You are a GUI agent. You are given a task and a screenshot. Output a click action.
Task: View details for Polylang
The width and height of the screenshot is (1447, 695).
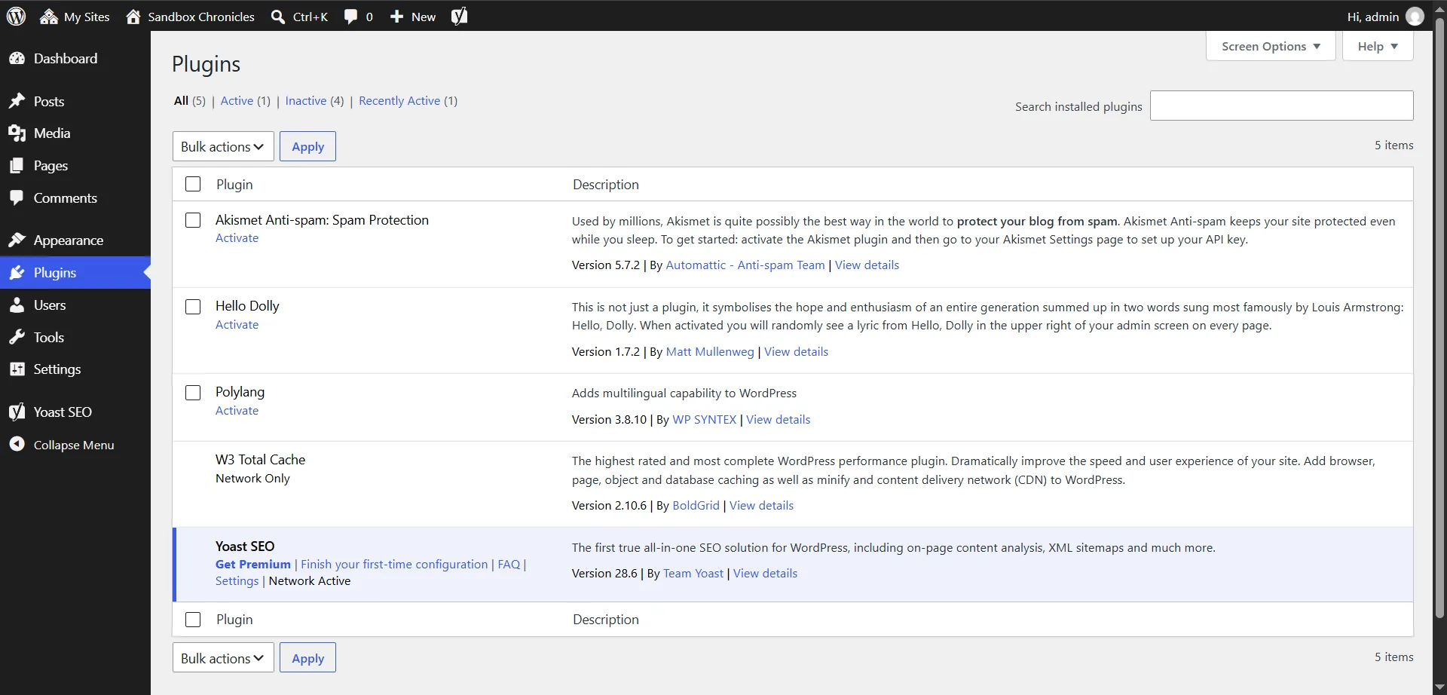point(778,420)
